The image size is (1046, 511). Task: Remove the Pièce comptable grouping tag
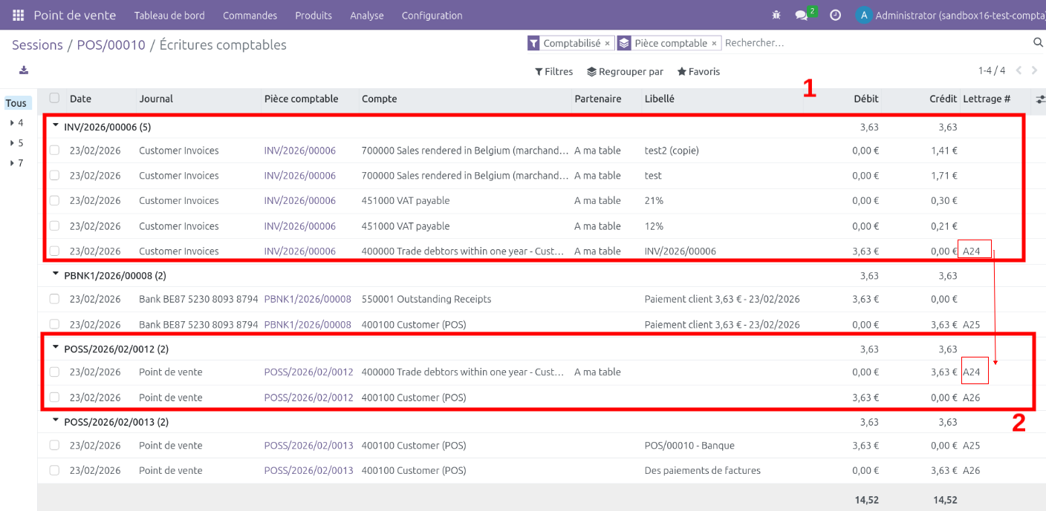tap(714, 44)
